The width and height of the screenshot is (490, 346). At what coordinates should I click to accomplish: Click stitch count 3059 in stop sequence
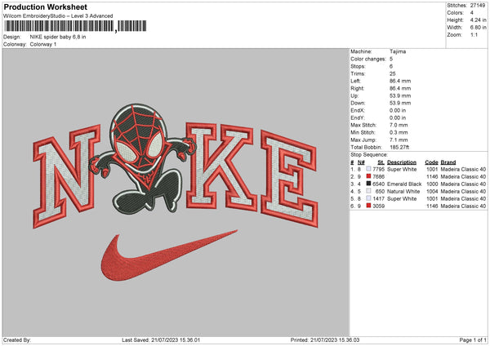point(378,206)
